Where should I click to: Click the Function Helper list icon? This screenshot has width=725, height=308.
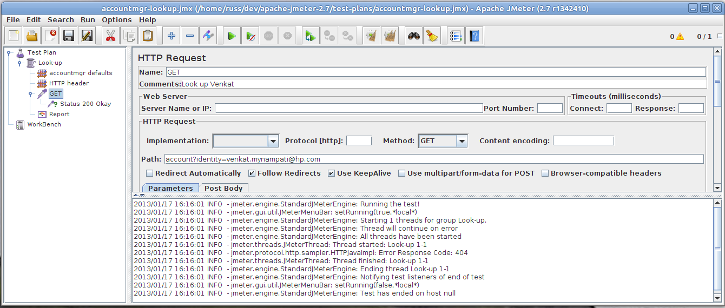click(456, 36)
